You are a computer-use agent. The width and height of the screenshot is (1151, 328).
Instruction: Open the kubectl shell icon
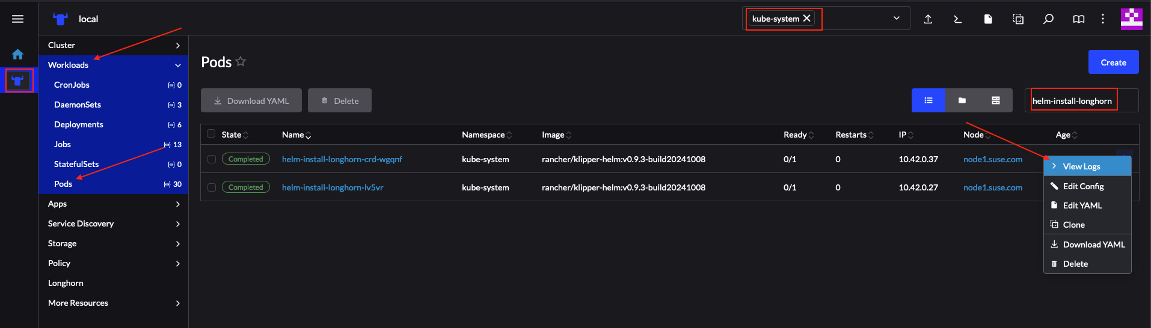click(x=958, y=19)
